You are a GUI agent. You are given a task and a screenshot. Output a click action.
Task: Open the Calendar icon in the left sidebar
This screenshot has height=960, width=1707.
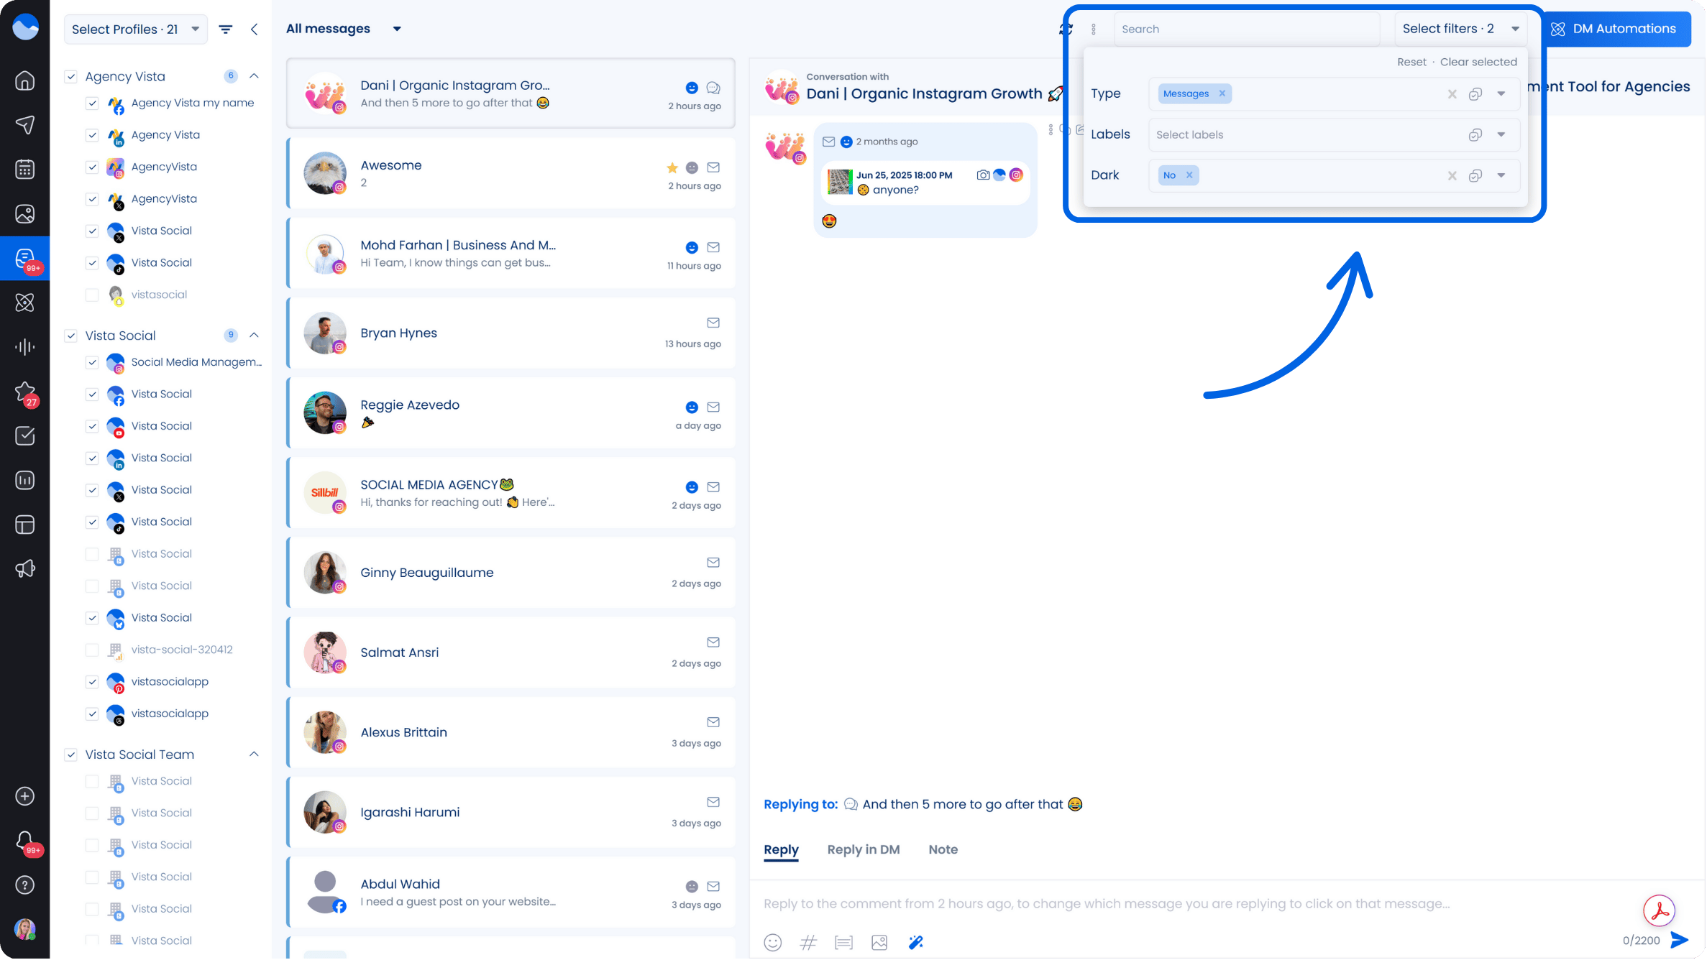25,167
